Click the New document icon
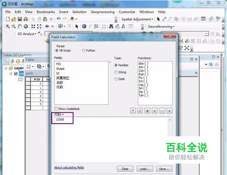Image resolution: width=227 pixels, height=175 pixels. tap(8, 19)
